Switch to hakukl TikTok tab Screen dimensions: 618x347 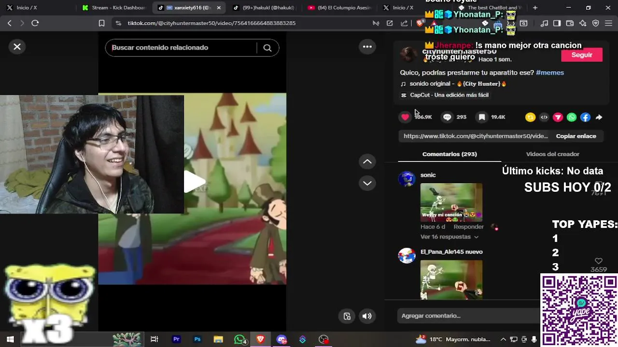pos(263,8)
